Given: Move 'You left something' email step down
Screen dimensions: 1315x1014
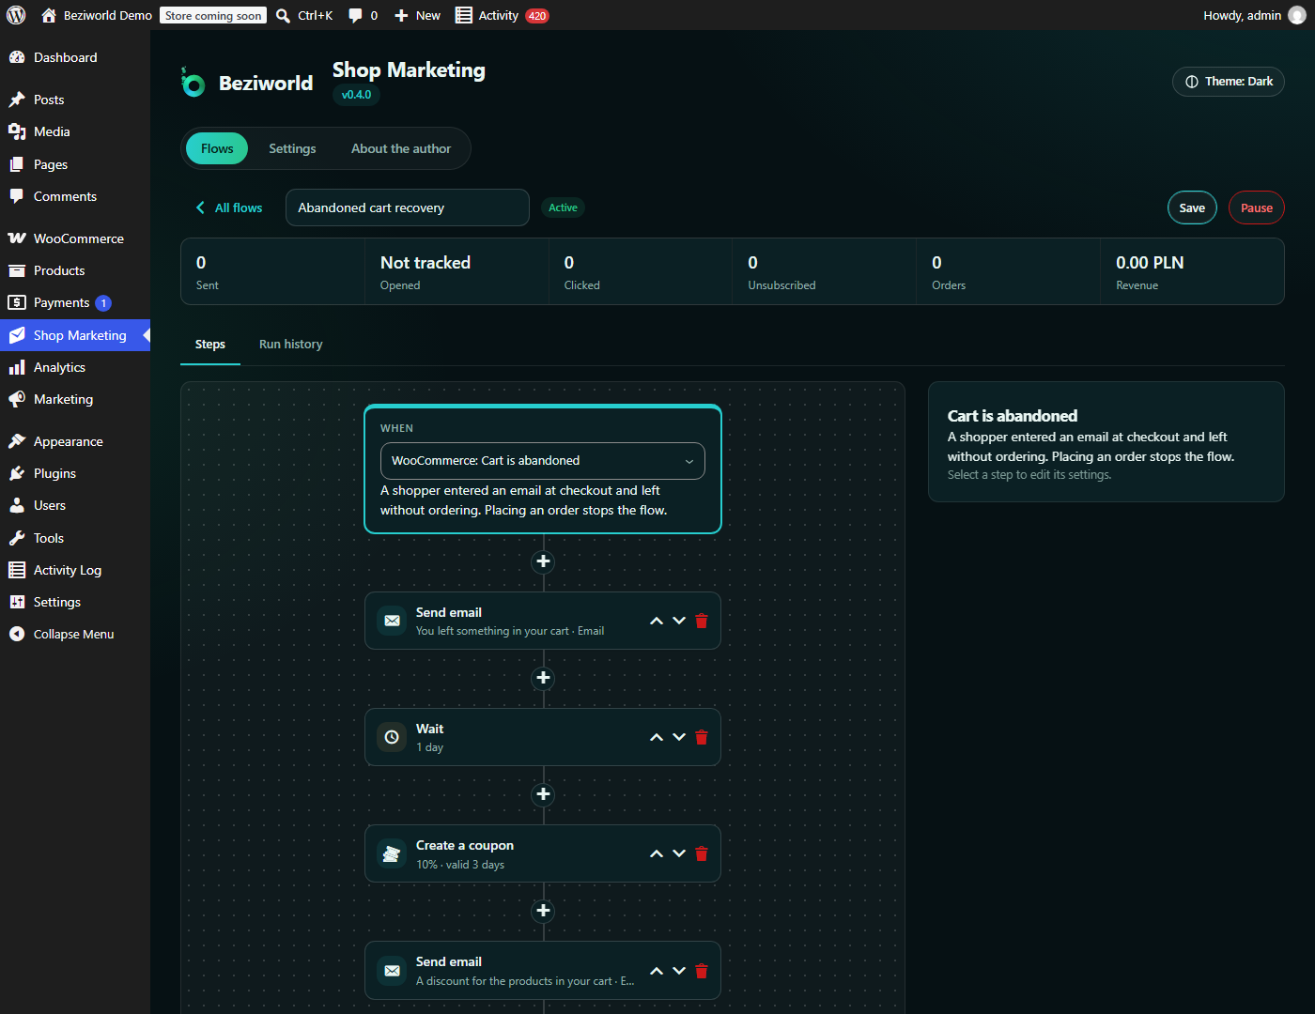Looking at the screenshot, I should coord(679,621).
